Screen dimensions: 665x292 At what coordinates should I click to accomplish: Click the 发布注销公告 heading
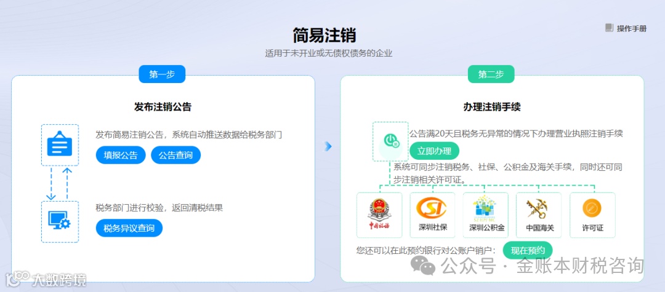[x=163, y=107]
